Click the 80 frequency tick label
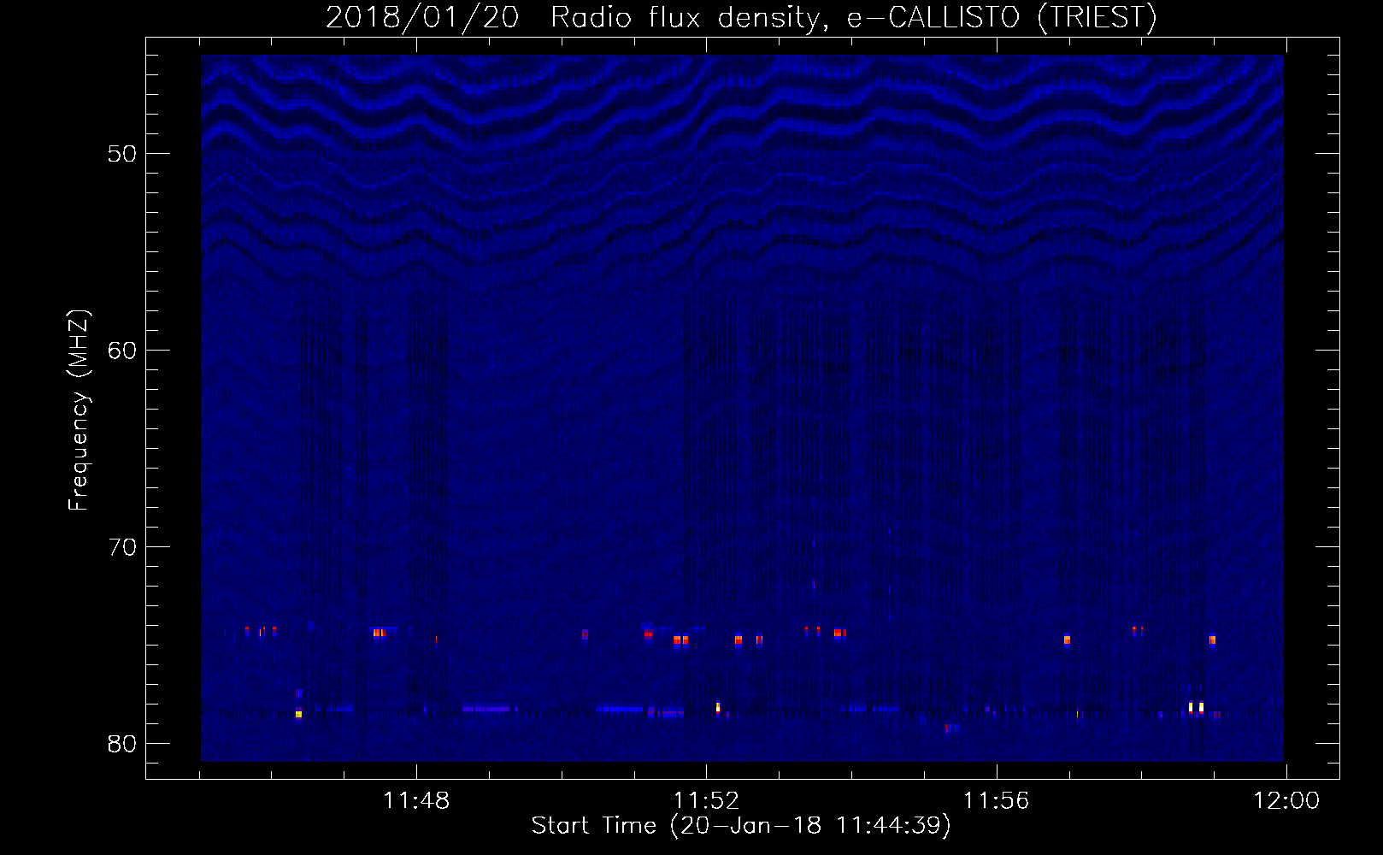Image resolution: width=1383 pixels, height=855 pixels. [x=122, y=744]
